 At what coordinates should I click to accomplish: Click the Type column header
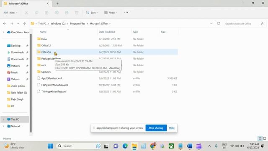(135, 32)
